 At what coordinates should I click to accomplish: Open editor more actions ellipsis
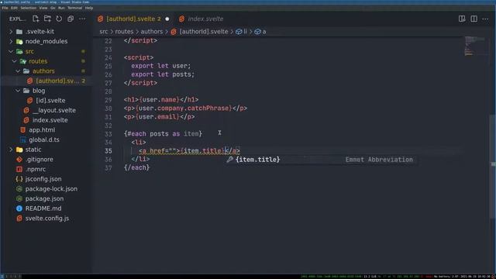486,19
